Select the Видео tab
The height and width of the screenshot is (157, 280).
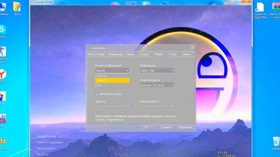pos(160,54)
